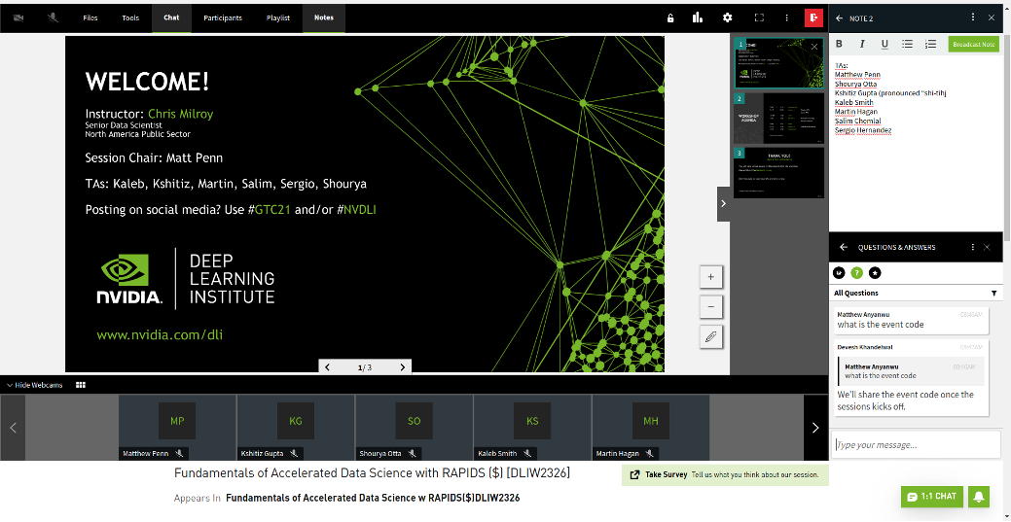This screenshot has width=1011, height=522.
Task: Zoom out on slide with minus button
Action: click(711, 307)
